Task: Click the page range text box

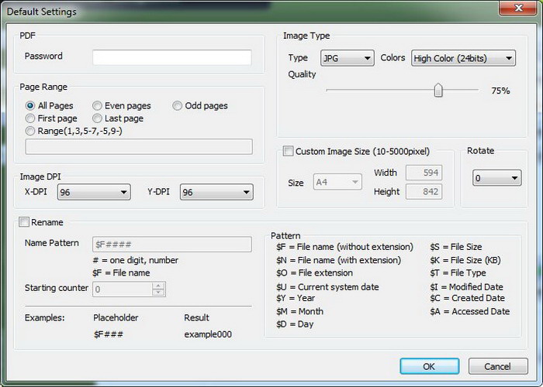Action: pos(139,147)
